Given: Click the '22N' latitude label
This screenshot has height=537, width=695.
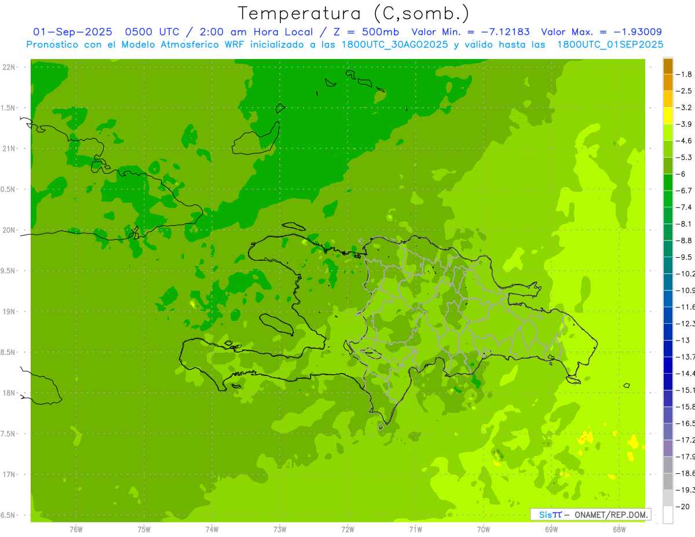Looking at the screenshot, I should (9, 67).
